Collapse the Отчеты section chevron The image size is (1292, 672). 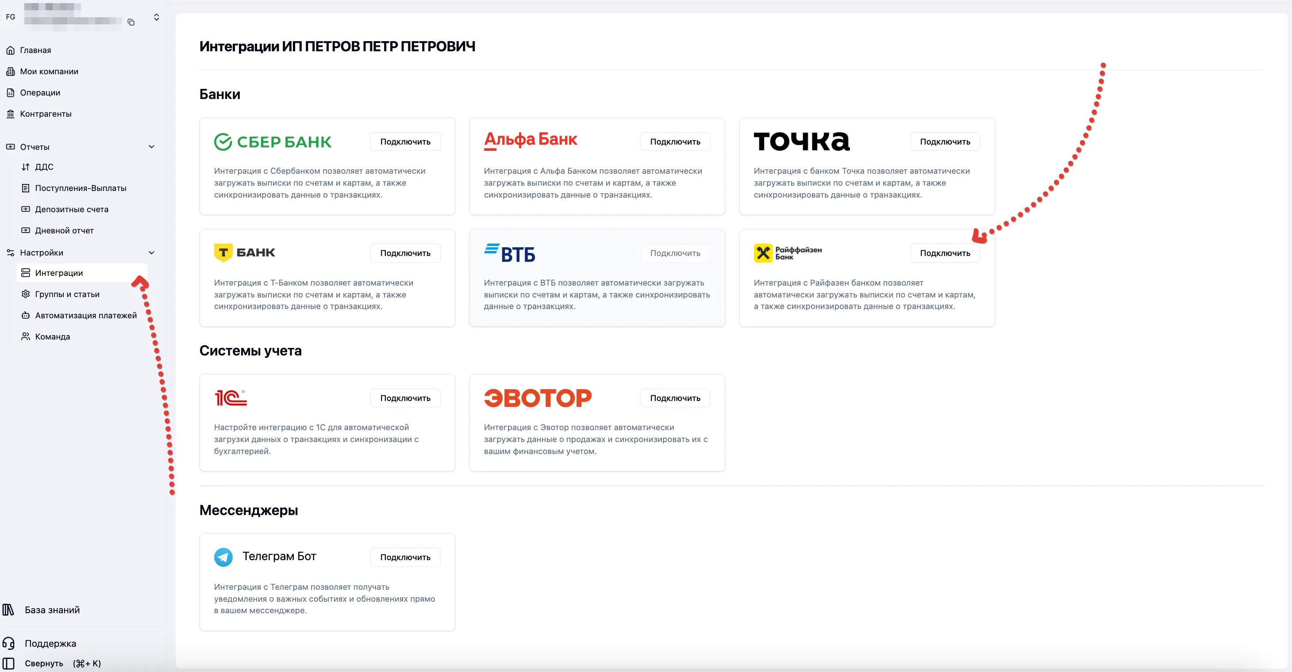(151, 147)
